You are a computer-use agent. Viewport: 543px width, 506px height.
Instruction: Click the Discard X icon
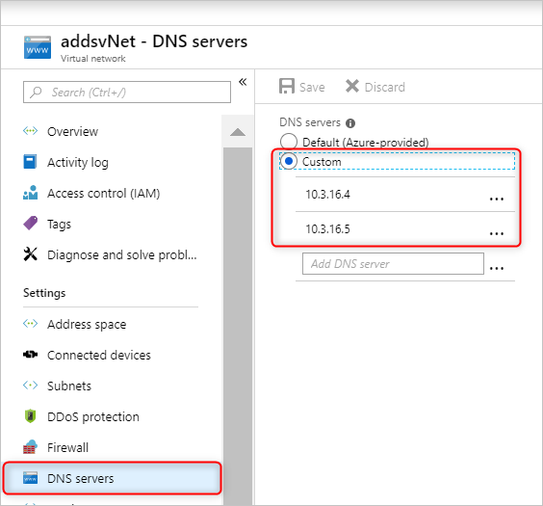(352, 86)
